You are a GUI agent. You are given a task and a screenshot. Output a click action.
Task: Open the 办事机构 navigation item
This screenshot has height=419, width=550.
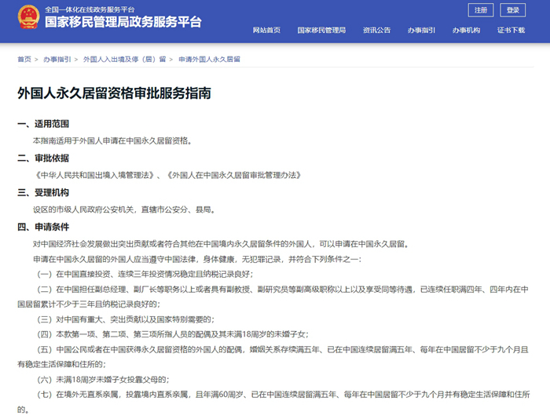[466, 30]
